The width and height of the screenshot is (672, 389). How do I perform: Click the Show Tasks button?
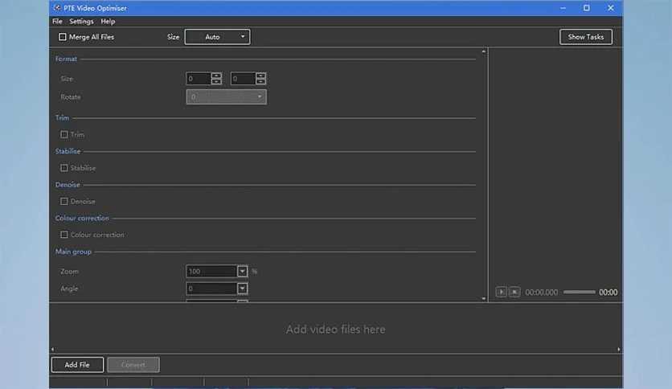point(586,37)
